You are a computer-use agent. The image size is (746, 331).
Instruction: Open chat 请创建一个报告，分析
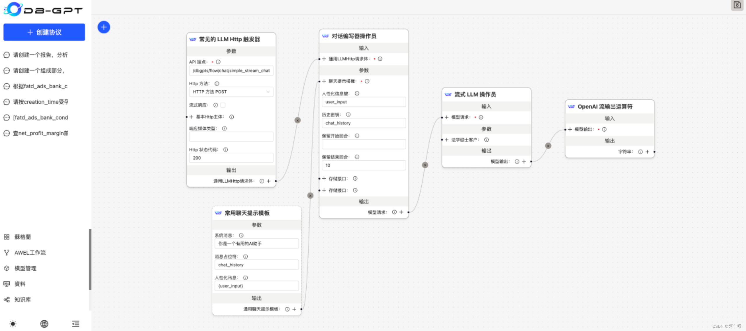coord(40,55)
